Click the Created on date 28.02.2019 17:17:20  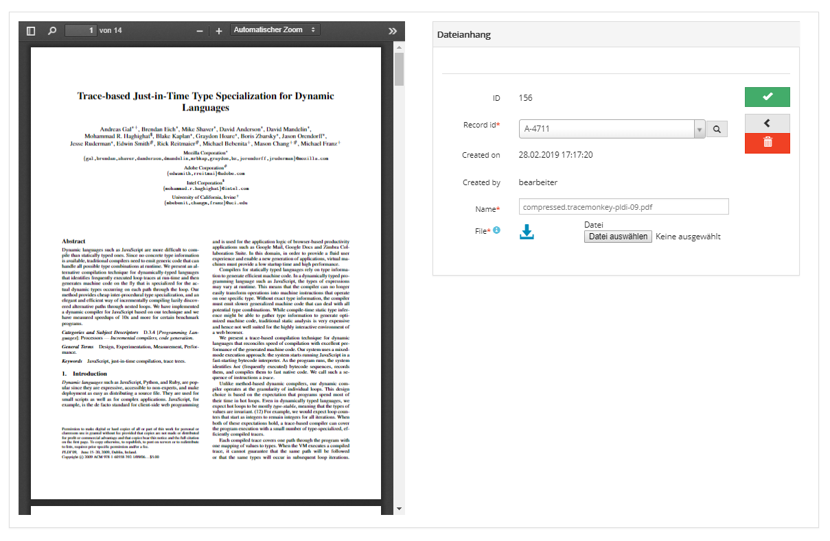(x=556, y=155)
